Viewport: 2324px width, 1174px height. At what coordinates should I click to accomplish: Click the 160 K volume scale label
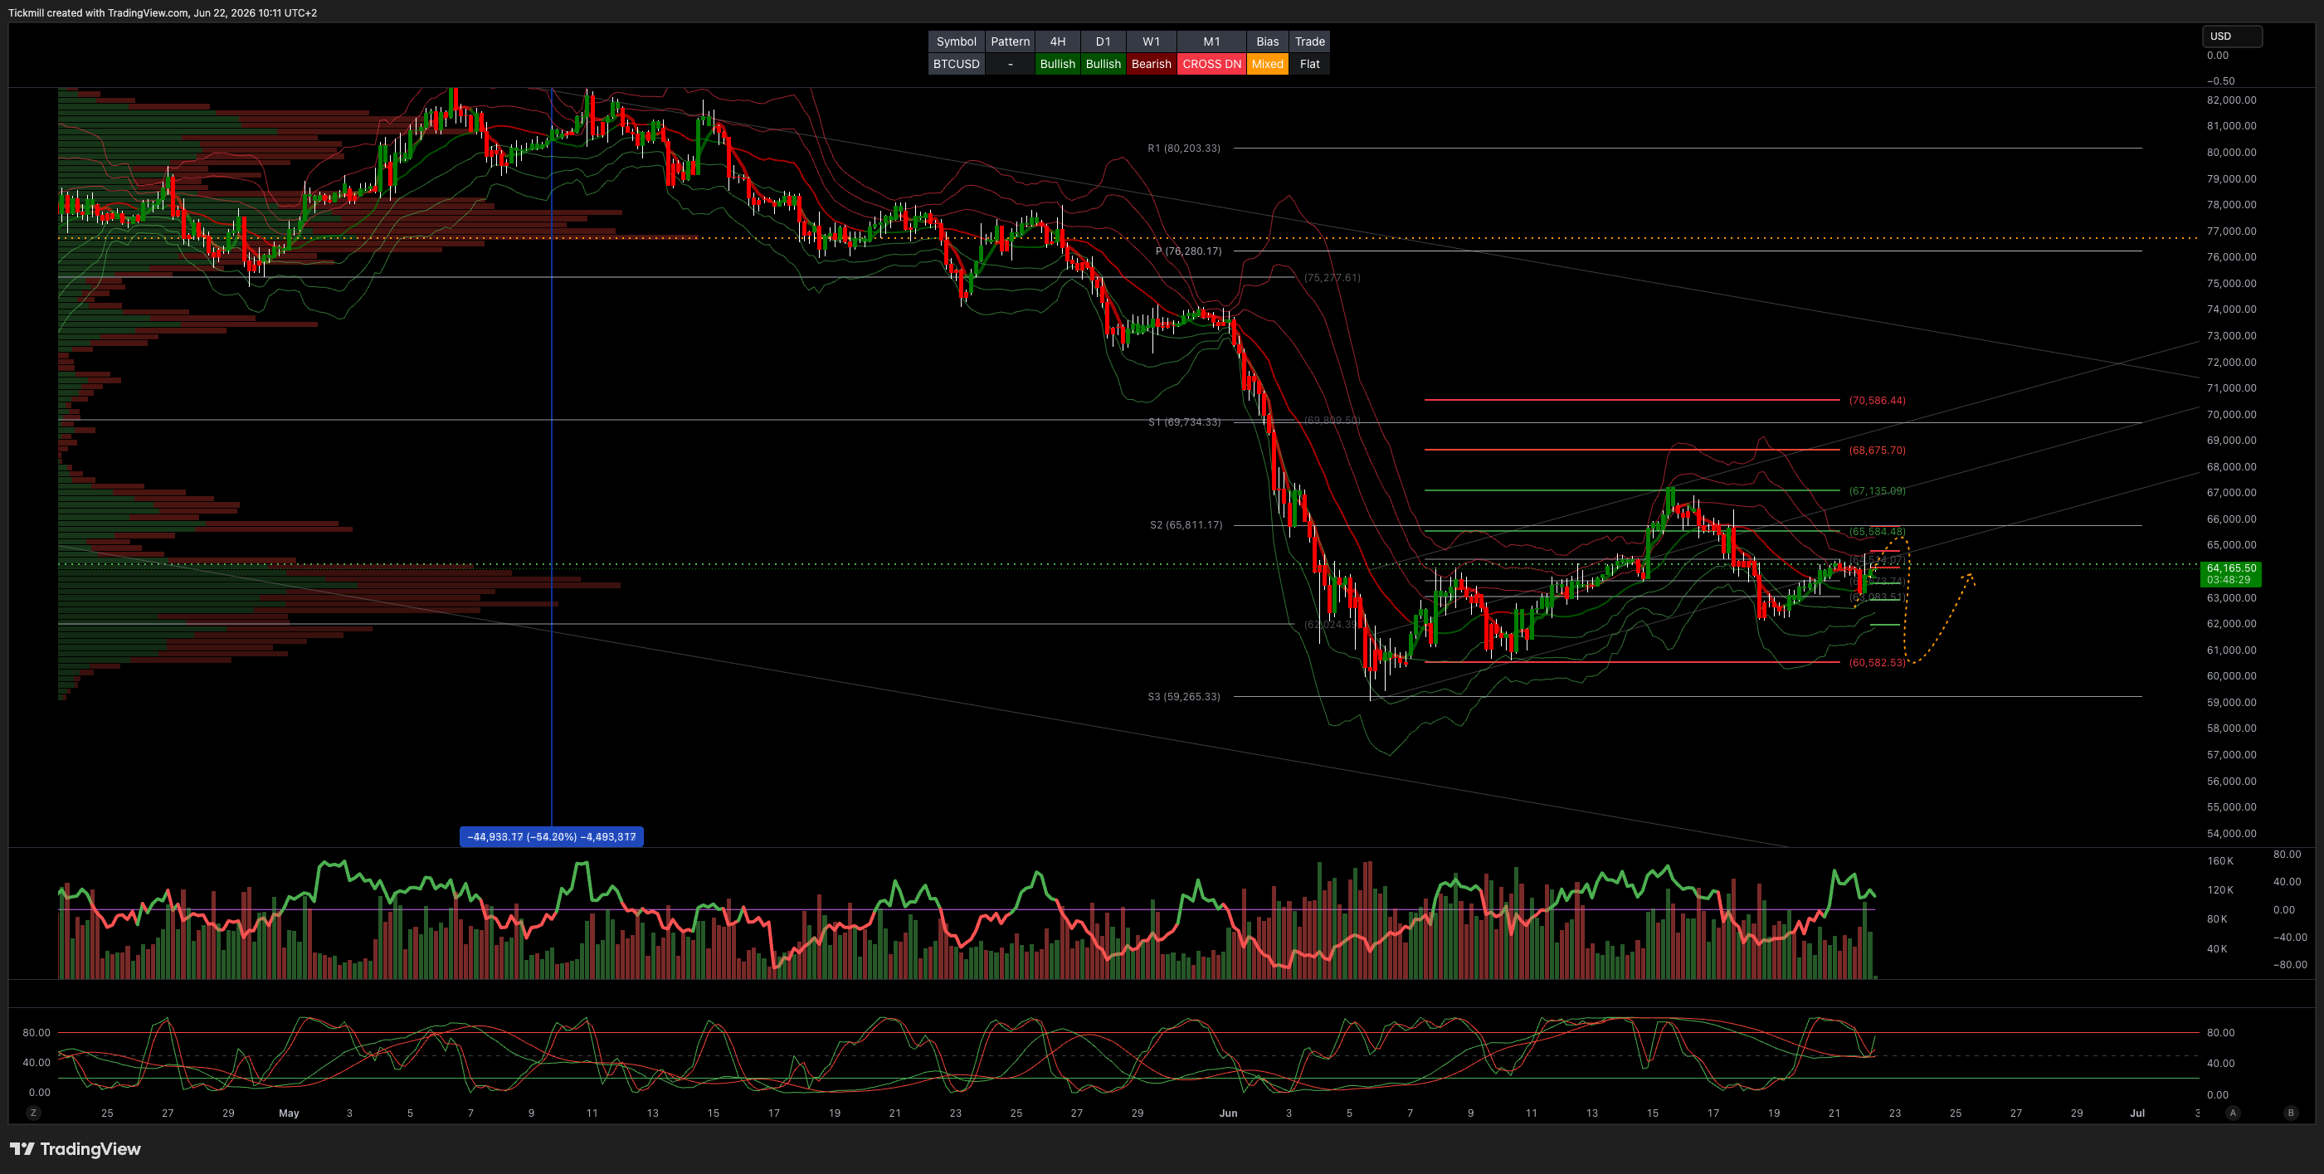click(x=2220, y=861)
